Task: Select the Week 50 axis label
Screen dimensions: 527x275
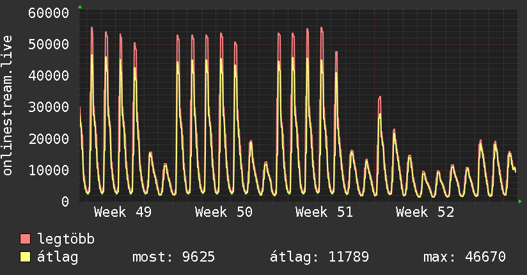Action: [223, 212]
